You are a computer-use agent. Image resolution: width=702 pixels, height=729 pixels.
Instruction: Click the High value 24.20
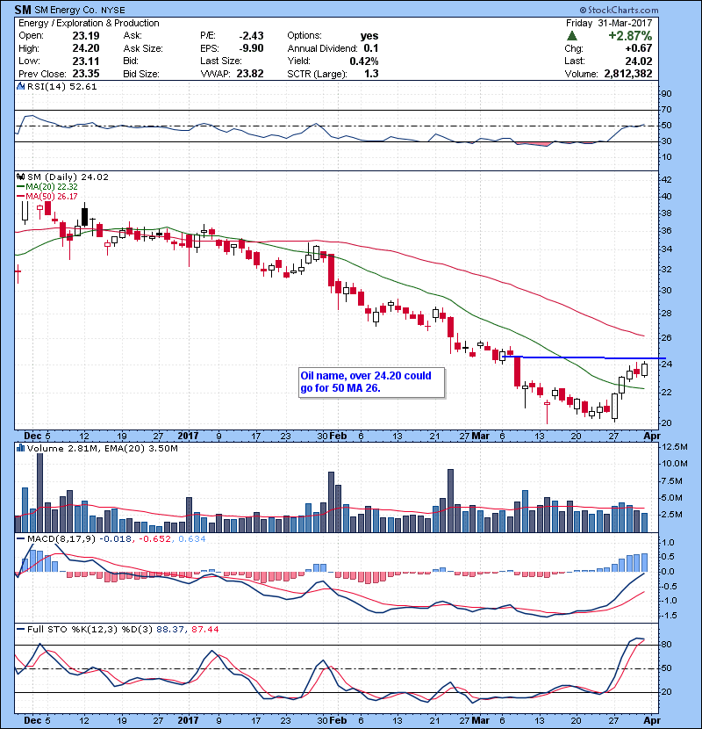pyautogui.click(x=86, y=48)
